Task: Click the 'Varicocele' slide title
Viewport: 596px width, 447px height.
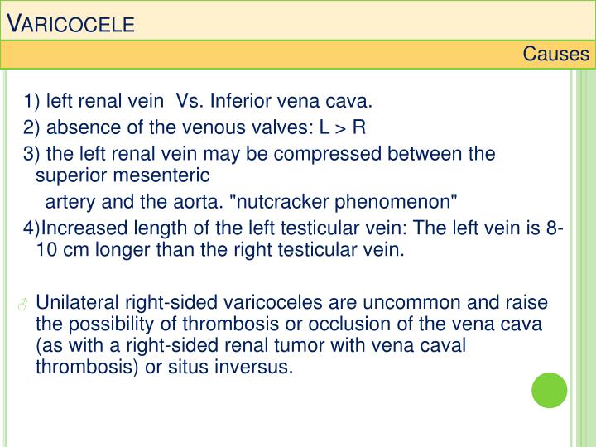Action: 71,23
